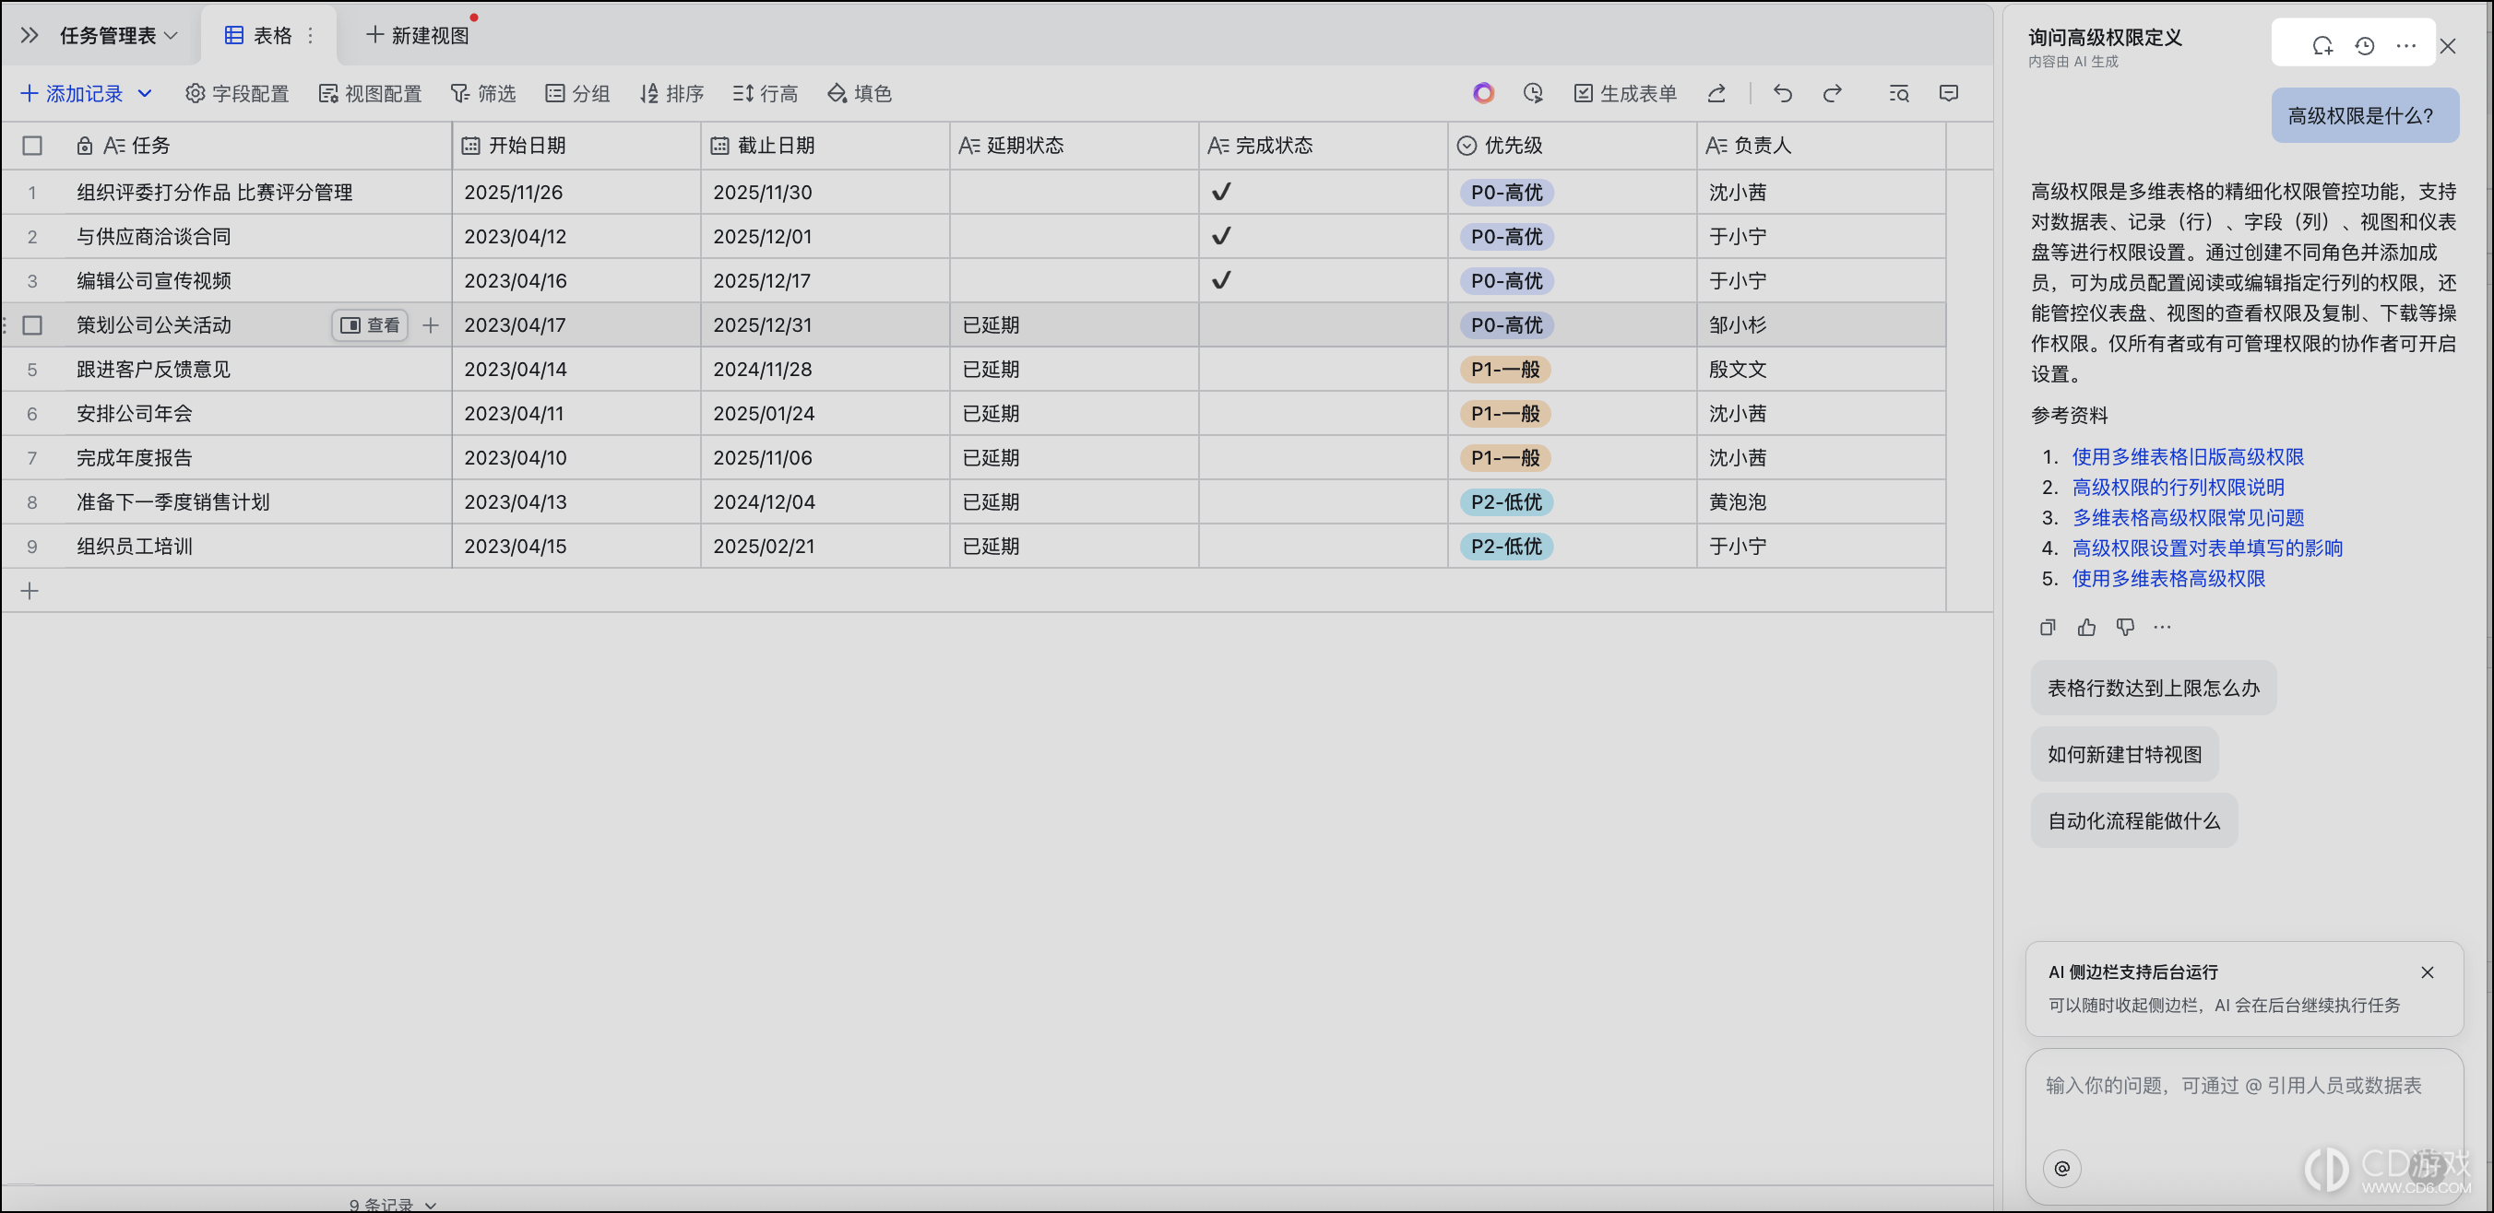Screen dimensions: 2494x1213
Task: Open the history clock icon in toolbar
Action: pyautogui.click(x=1533, y=94)
